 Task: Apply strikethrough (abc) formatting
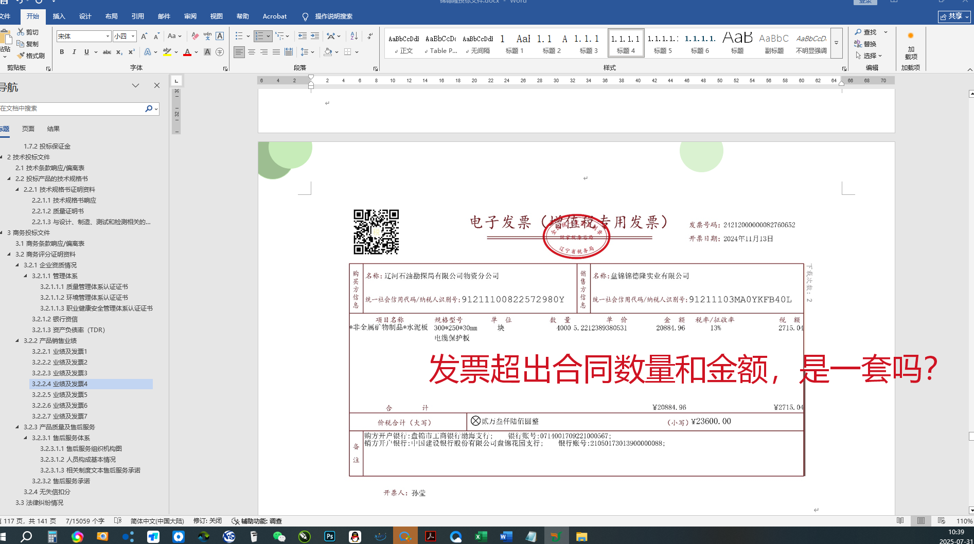[x=107, y=52]
